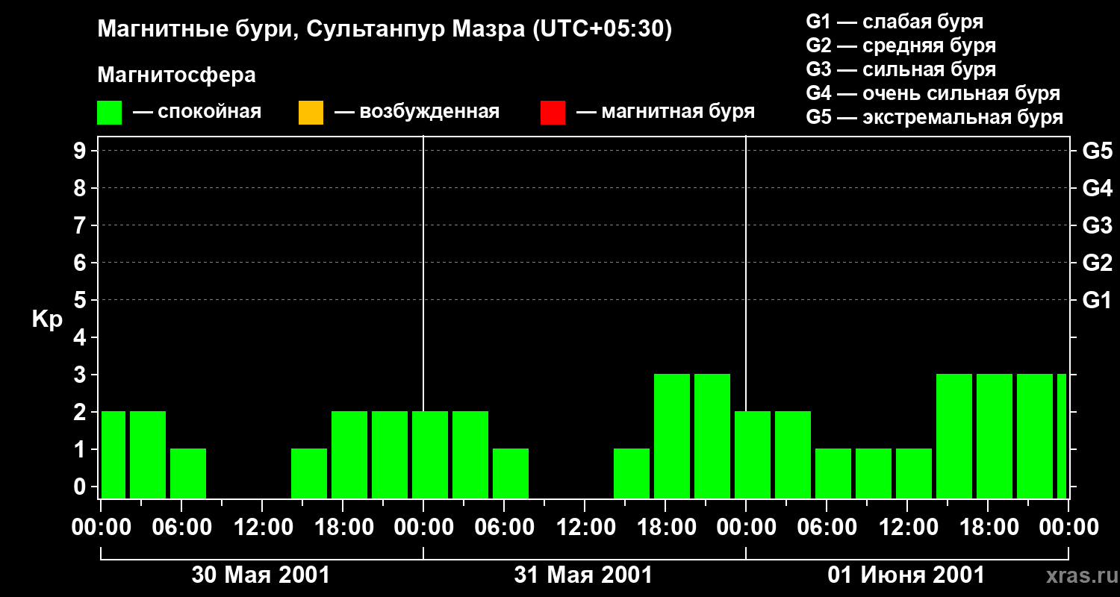The height and width of the screenshot is (597, 1120).
Task: Click the Kp 1 bar at 15:00–18:00 on 30 Мая
Action: (x=309, y=473)
